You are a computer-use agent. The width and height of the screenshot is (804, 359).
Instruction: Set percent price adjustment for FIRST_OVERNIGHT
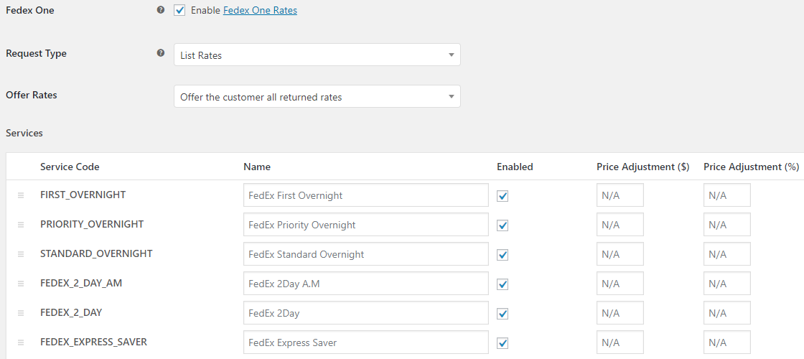(727, 195)
